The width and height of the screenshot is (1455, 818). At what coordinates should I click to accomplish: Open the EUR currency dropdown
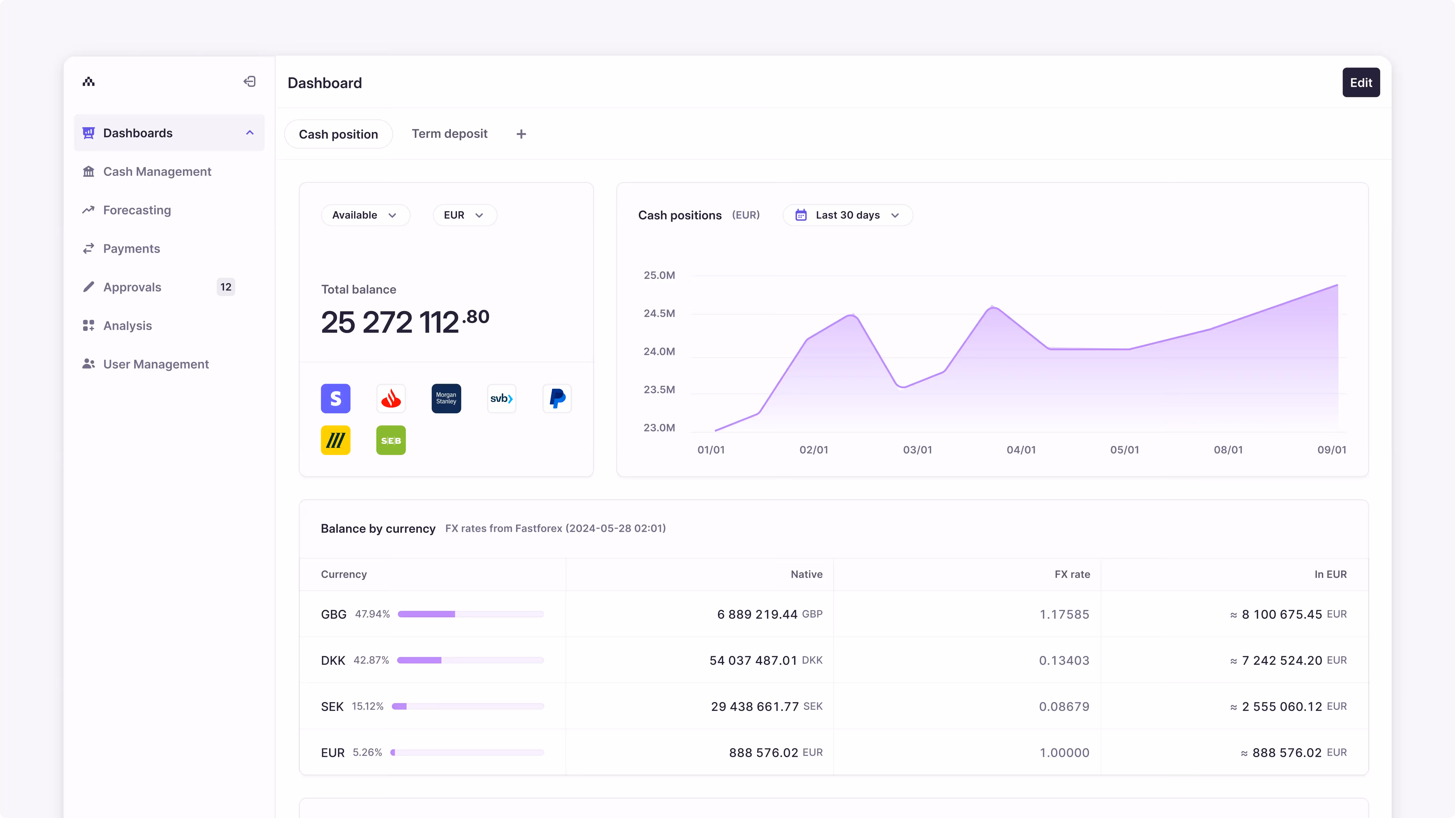click(464, 215)
